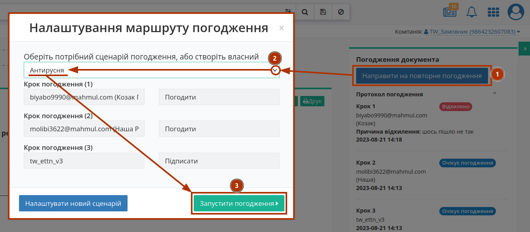The width and height of the screenshot is (530, 232).
Task: Click step 3 action field Підписати
Action: point(219,161)
